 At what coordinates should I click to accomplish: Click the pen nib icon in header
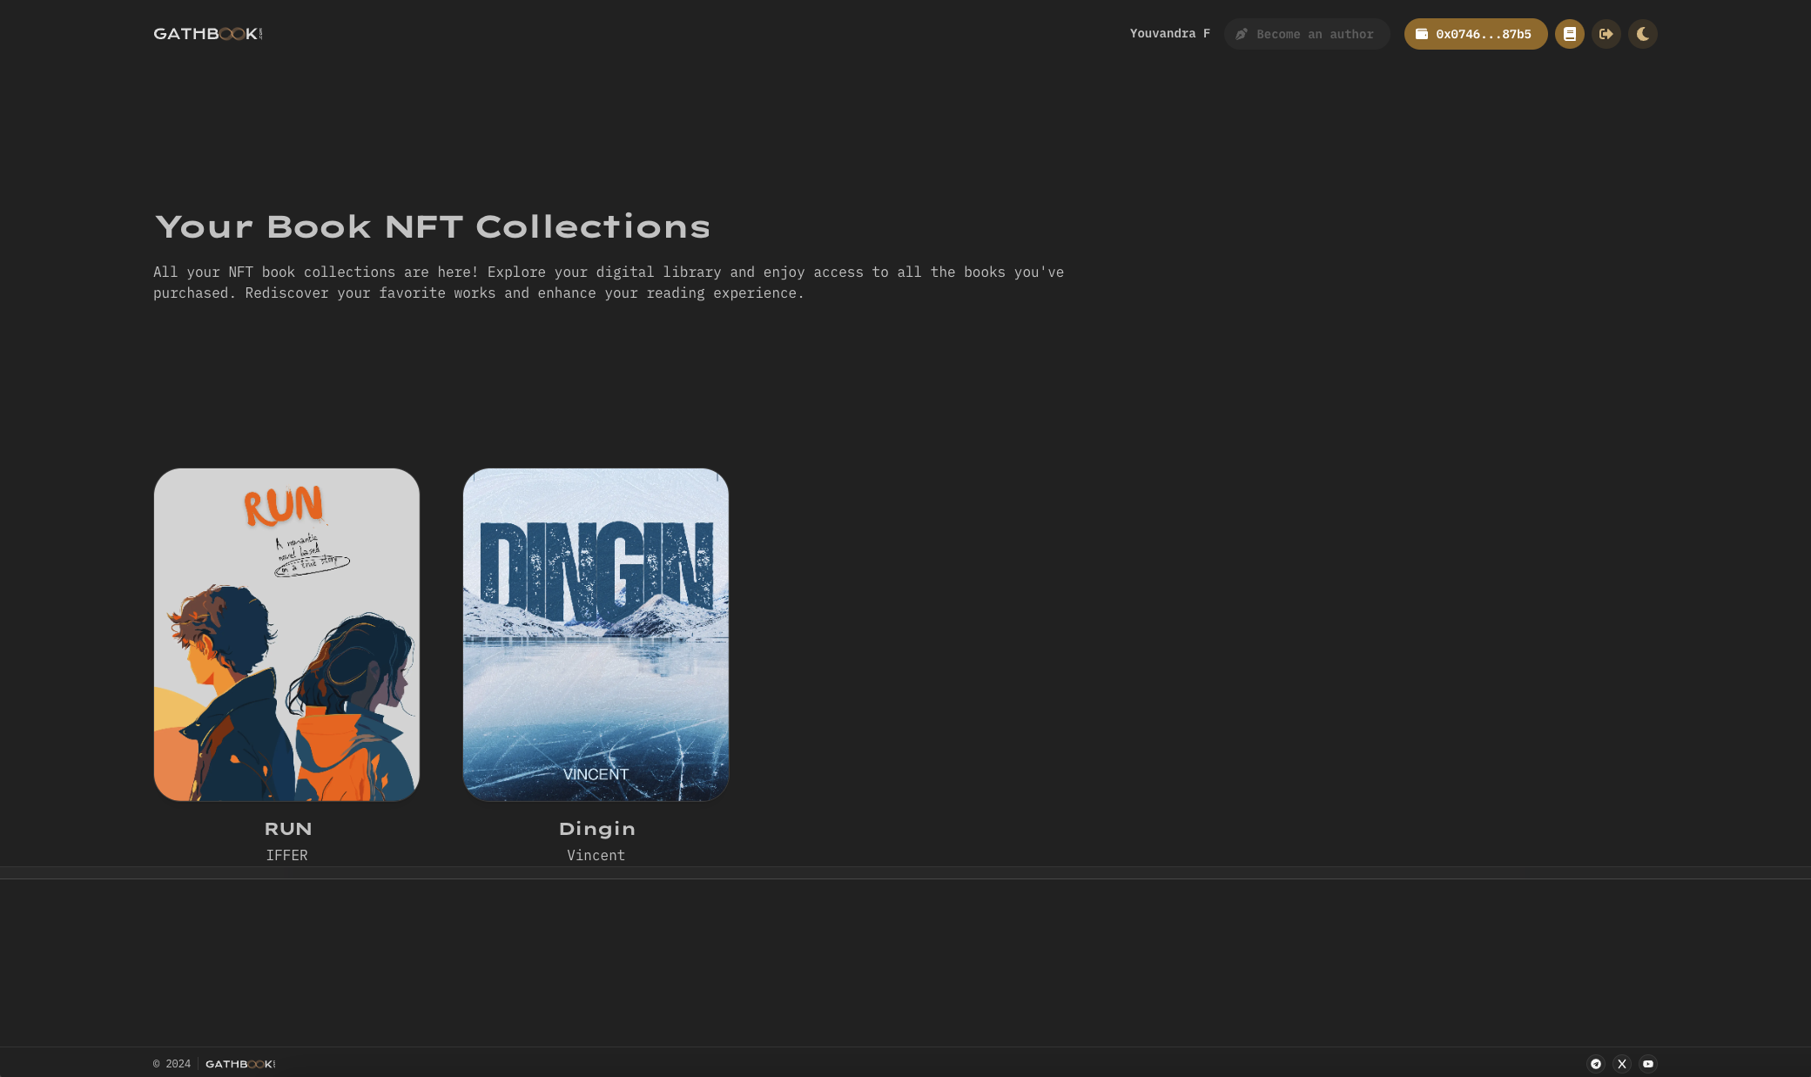pos(1242,34)
